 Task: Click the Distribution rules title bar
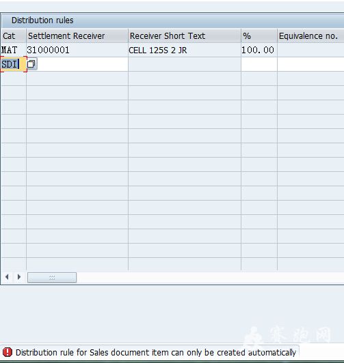click(172, 20)
